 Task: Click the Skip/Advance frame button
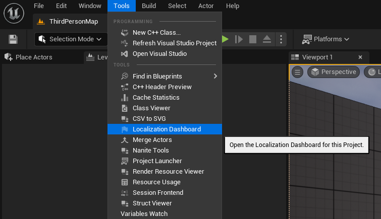pyautogui.click(x=239, y=39)
